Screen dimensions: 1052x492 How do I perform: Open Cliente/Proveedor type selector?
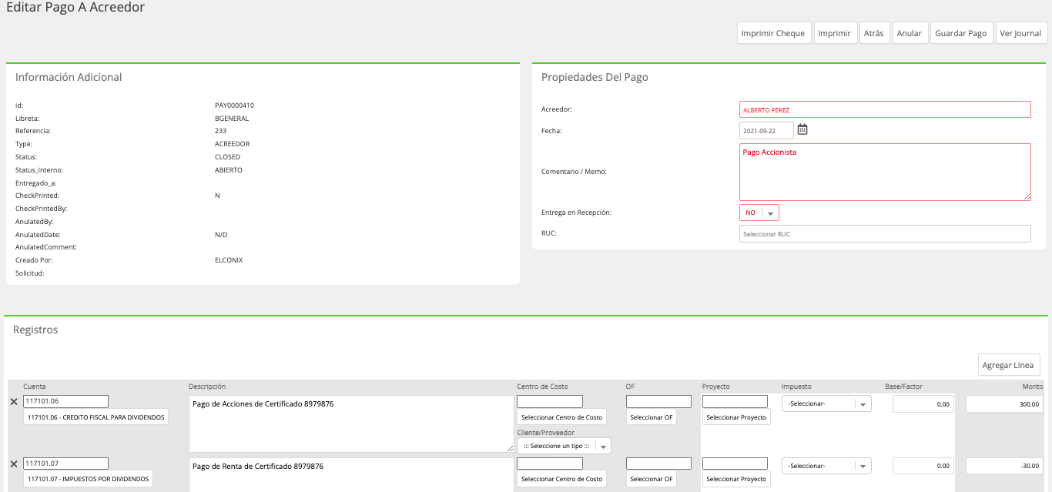564,446
